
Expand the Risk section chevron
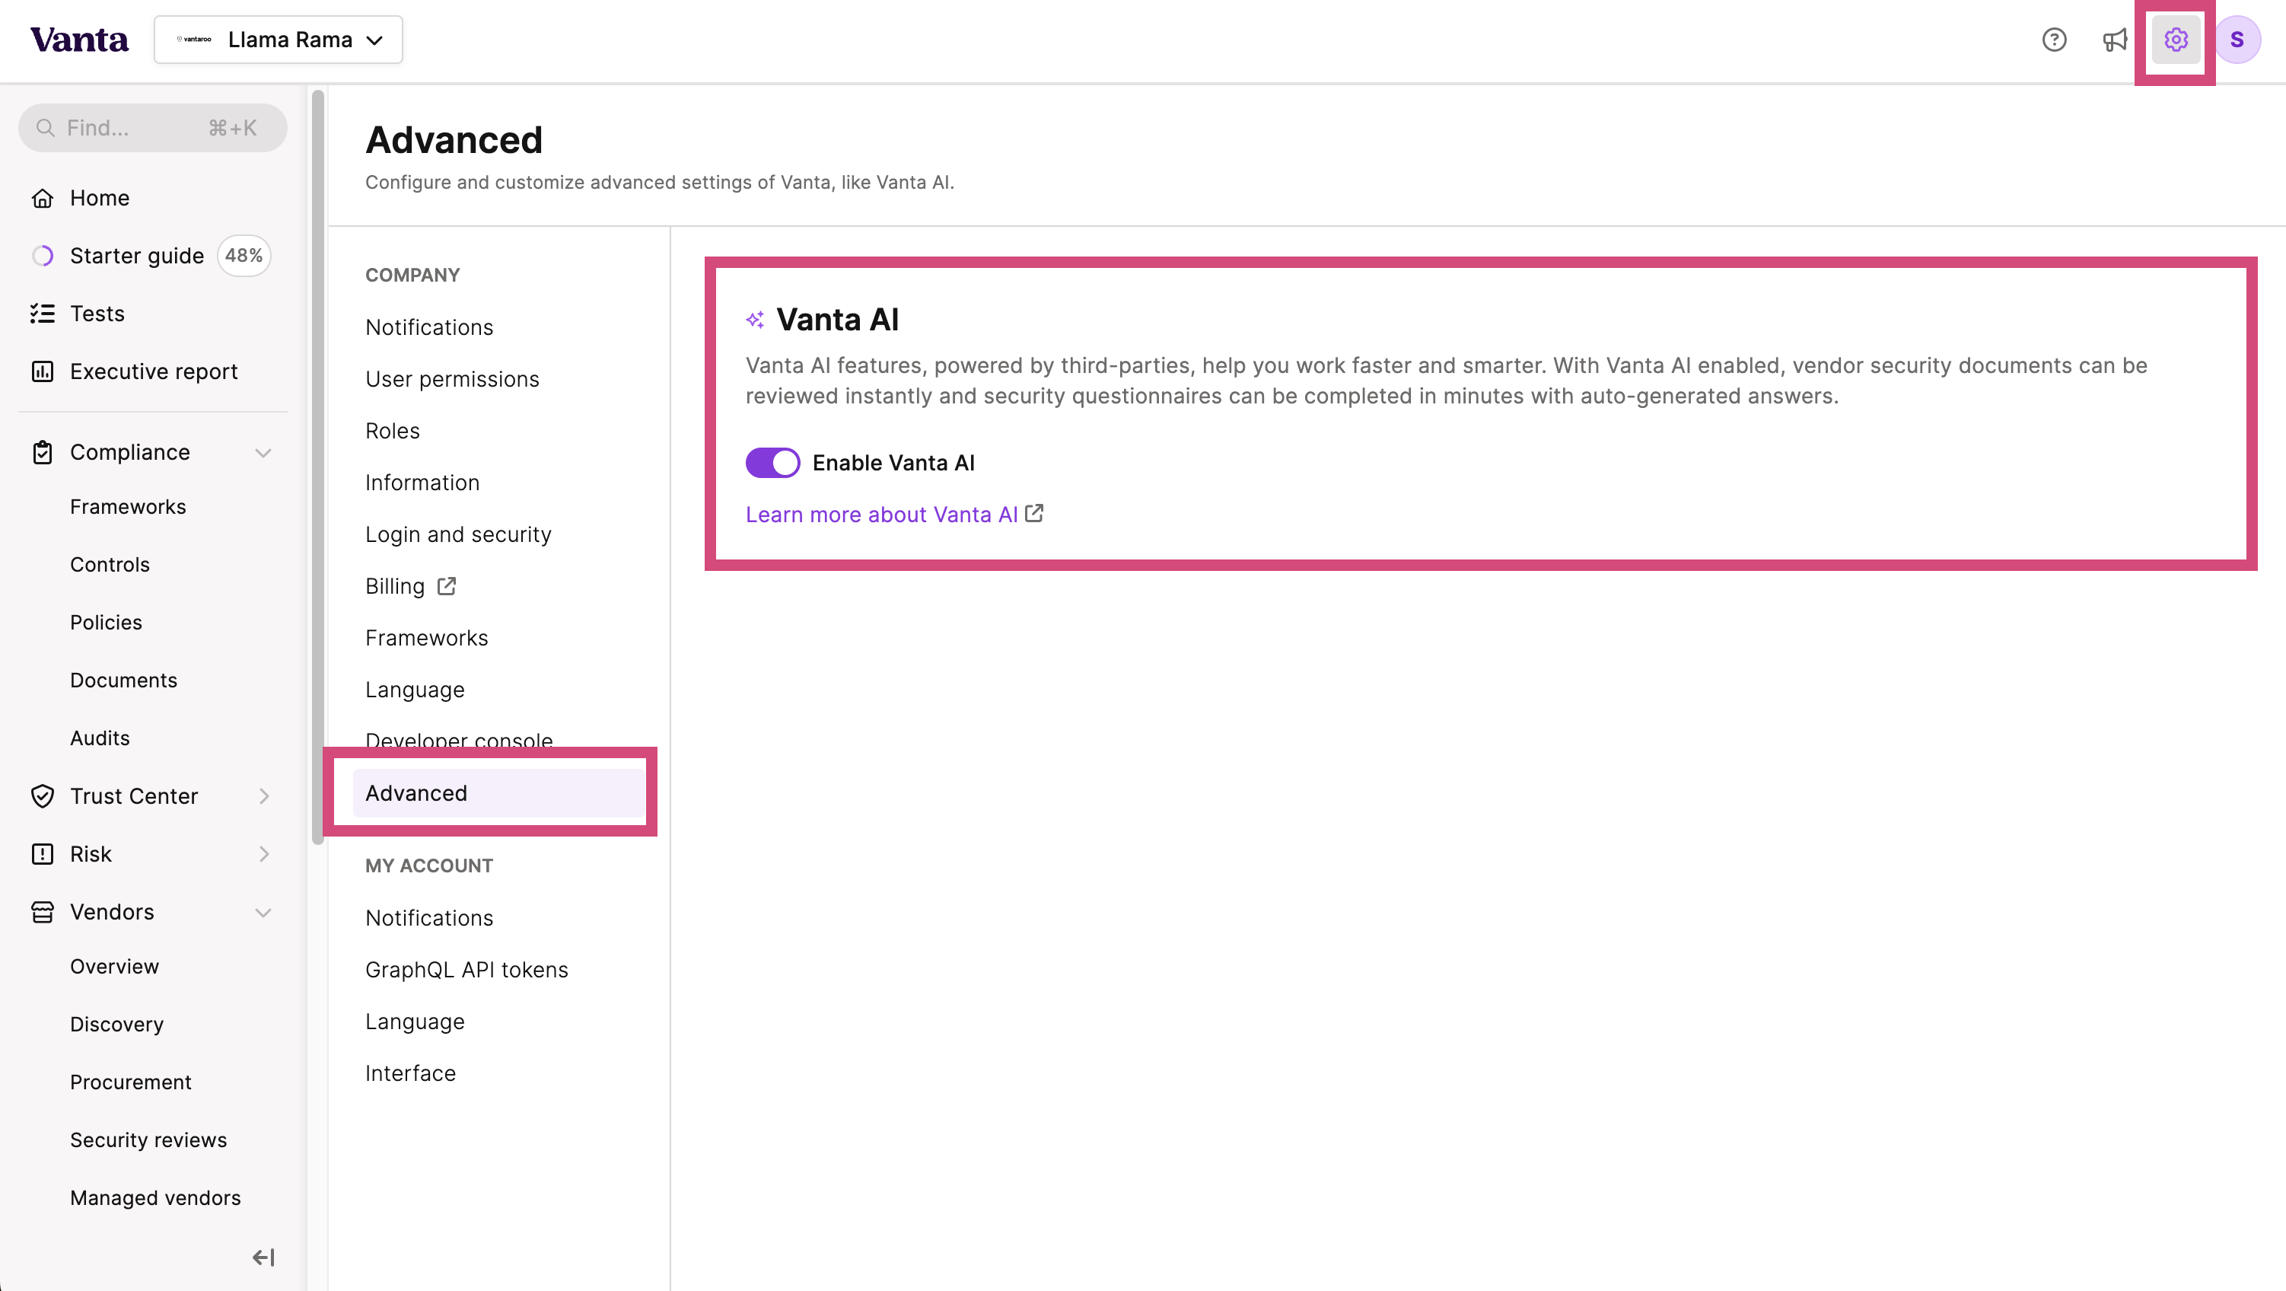click(263, 854)
